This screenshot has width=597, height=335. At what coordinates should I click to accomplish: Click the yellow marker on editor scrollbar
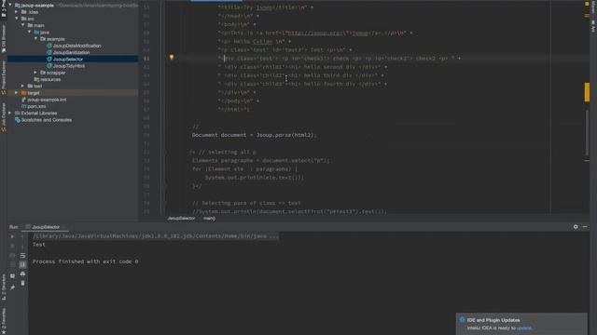[x=587, y=92]
